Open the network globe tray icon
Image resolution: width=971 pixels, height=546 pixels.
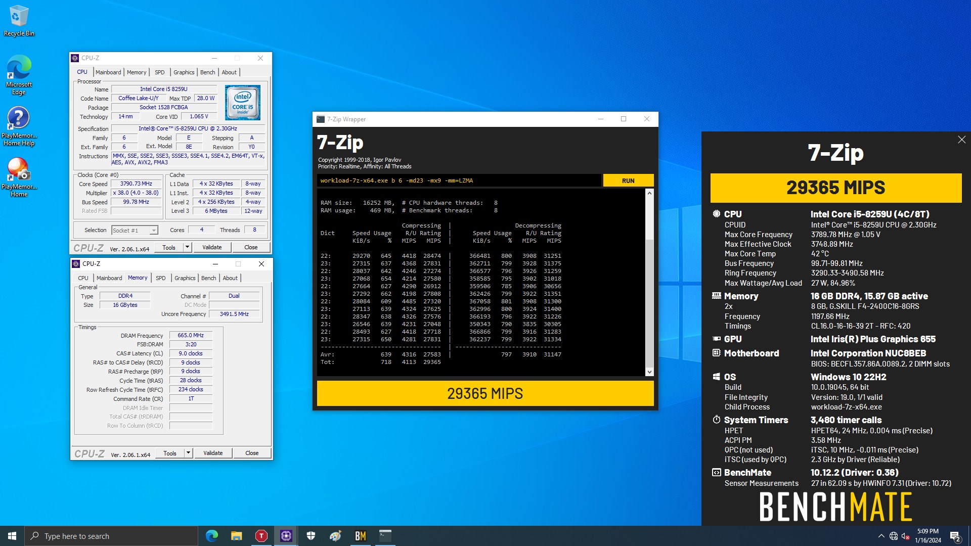pyautogui.click(x=894, y=536)
